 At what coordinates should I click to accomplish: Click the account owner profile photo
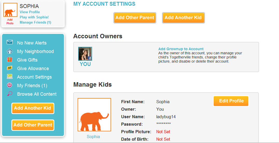point(85,54)
